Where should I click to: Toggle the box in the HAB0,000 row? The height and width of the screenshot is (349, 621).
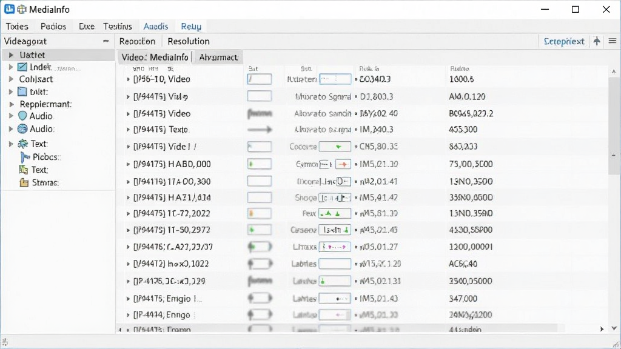pyautogui.click(x=260, y=164)
